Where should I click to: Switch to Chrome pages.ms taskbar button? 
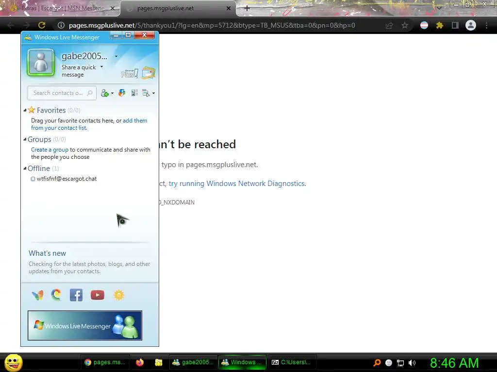105,362
